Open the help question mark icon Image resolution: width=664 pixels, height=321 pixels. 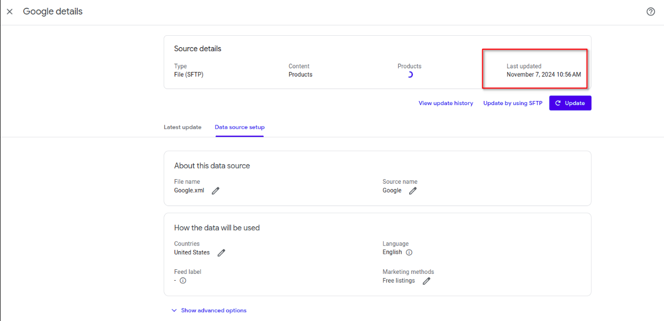(651, 11)
